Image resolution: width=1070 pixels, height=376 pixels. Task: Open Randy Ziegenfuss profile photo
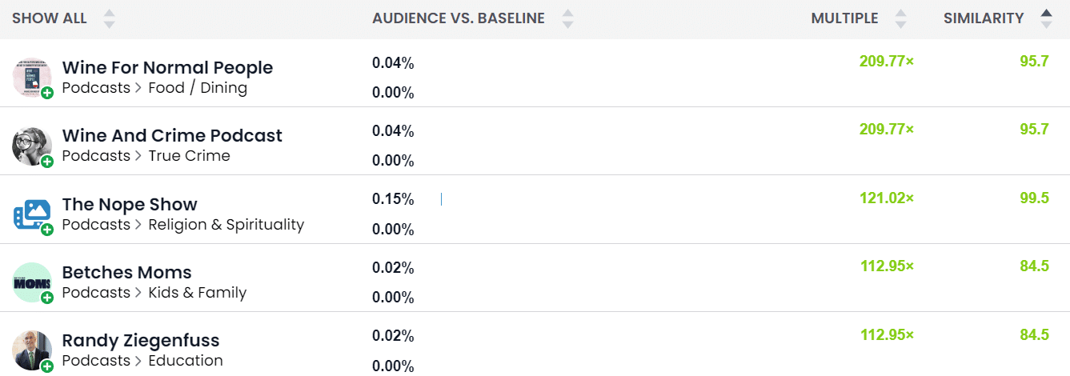pyautogui.click(x=32, y=350)
